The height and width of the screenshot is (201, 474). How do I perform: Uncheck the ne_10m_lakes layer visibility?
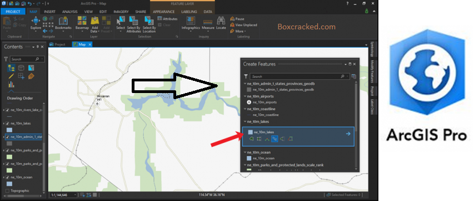pos(7,123)
